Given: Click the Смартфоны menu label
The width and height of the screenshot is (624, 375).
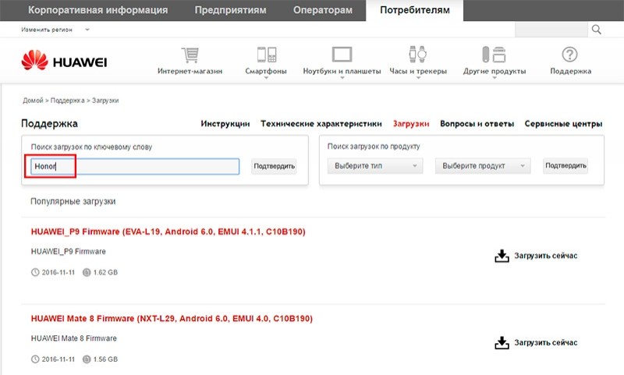Looking at the screenshot, I should coord(266,71).
